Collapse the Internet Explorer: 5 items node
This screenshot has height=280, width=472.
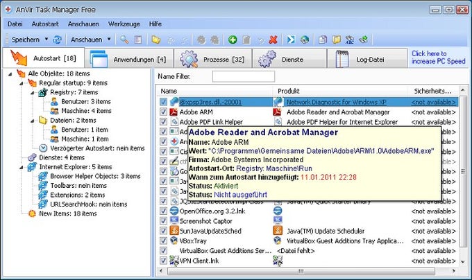tap(21, 167)
